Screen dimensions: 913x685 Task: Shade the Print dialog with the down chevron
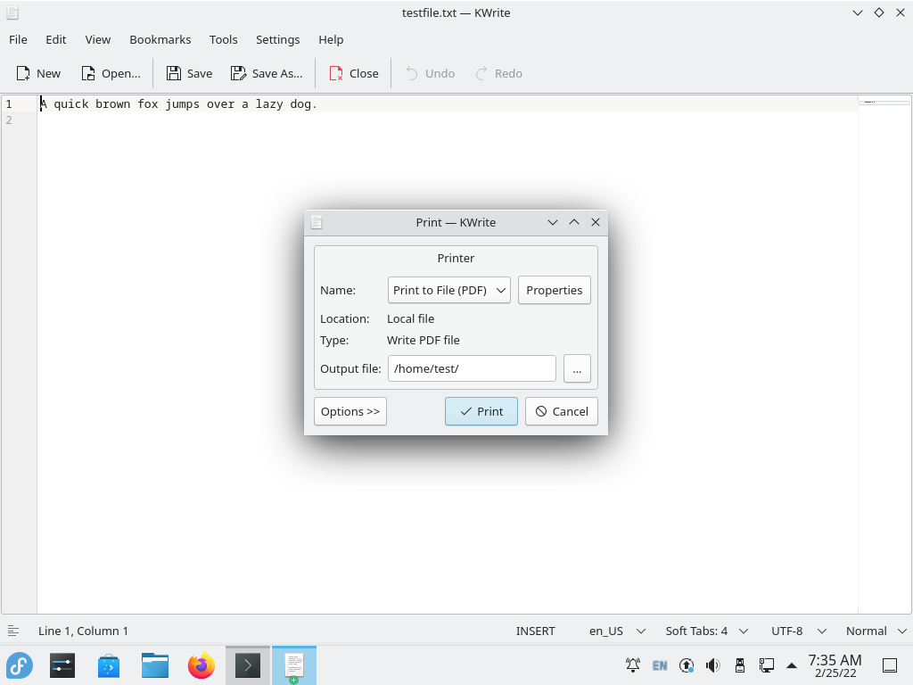pos(553,222)
